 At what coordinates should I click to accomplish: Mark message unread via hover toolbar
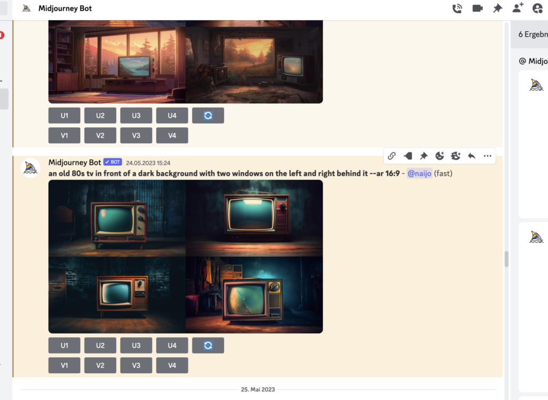click(x=407, y=156)
